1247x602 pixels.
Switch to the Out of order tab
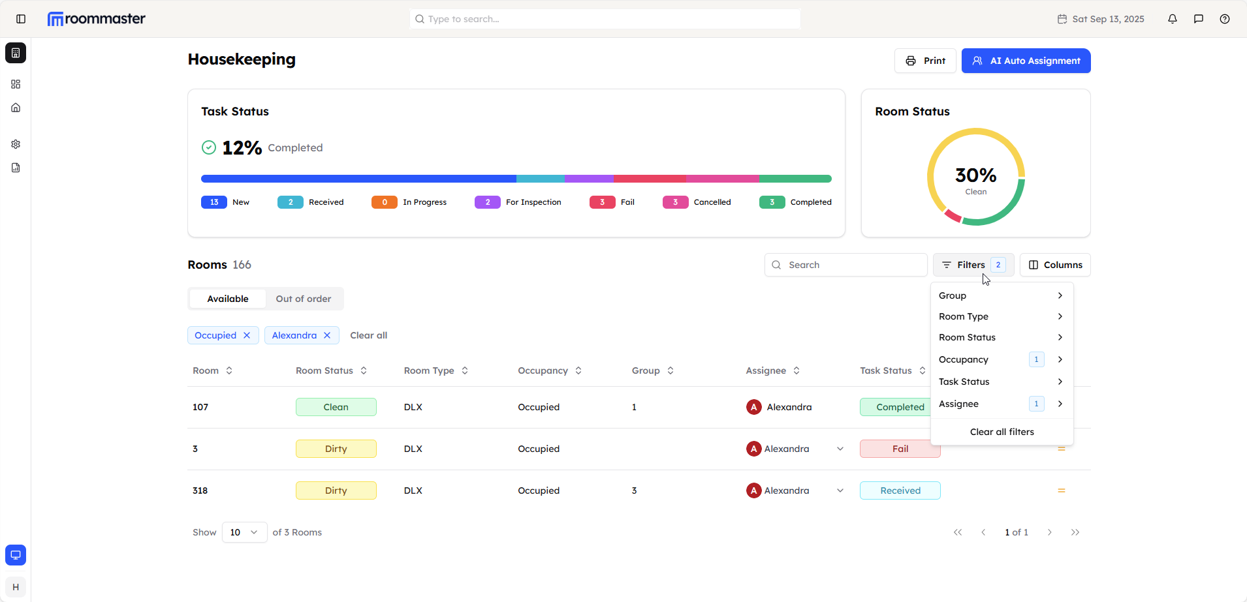tap(302, 298)
